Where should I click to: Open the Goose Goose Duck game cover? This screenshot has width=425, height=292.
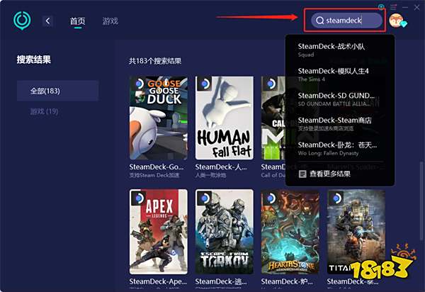click(158, 118)
